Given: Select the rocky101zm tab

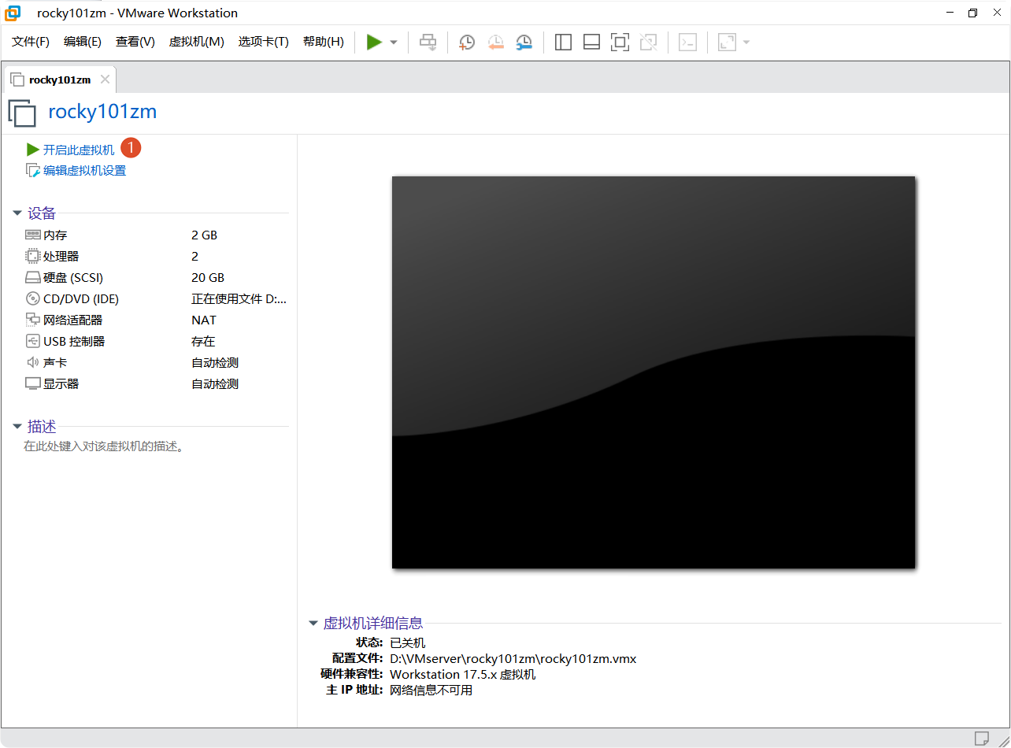Looking at the screenshot, I should [x=60, y=80].
